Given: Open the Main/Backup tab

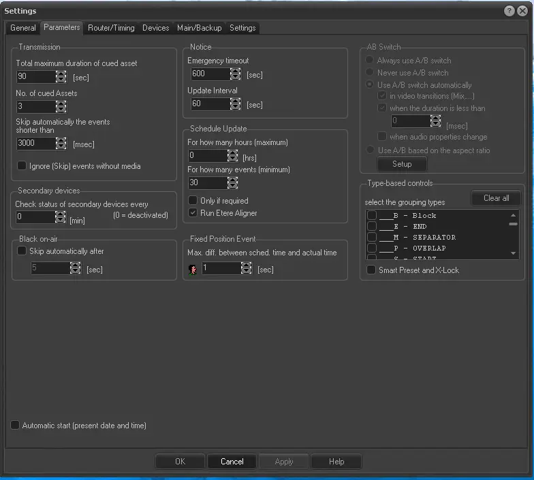Looking at the screenshot, I should [199, 28].
